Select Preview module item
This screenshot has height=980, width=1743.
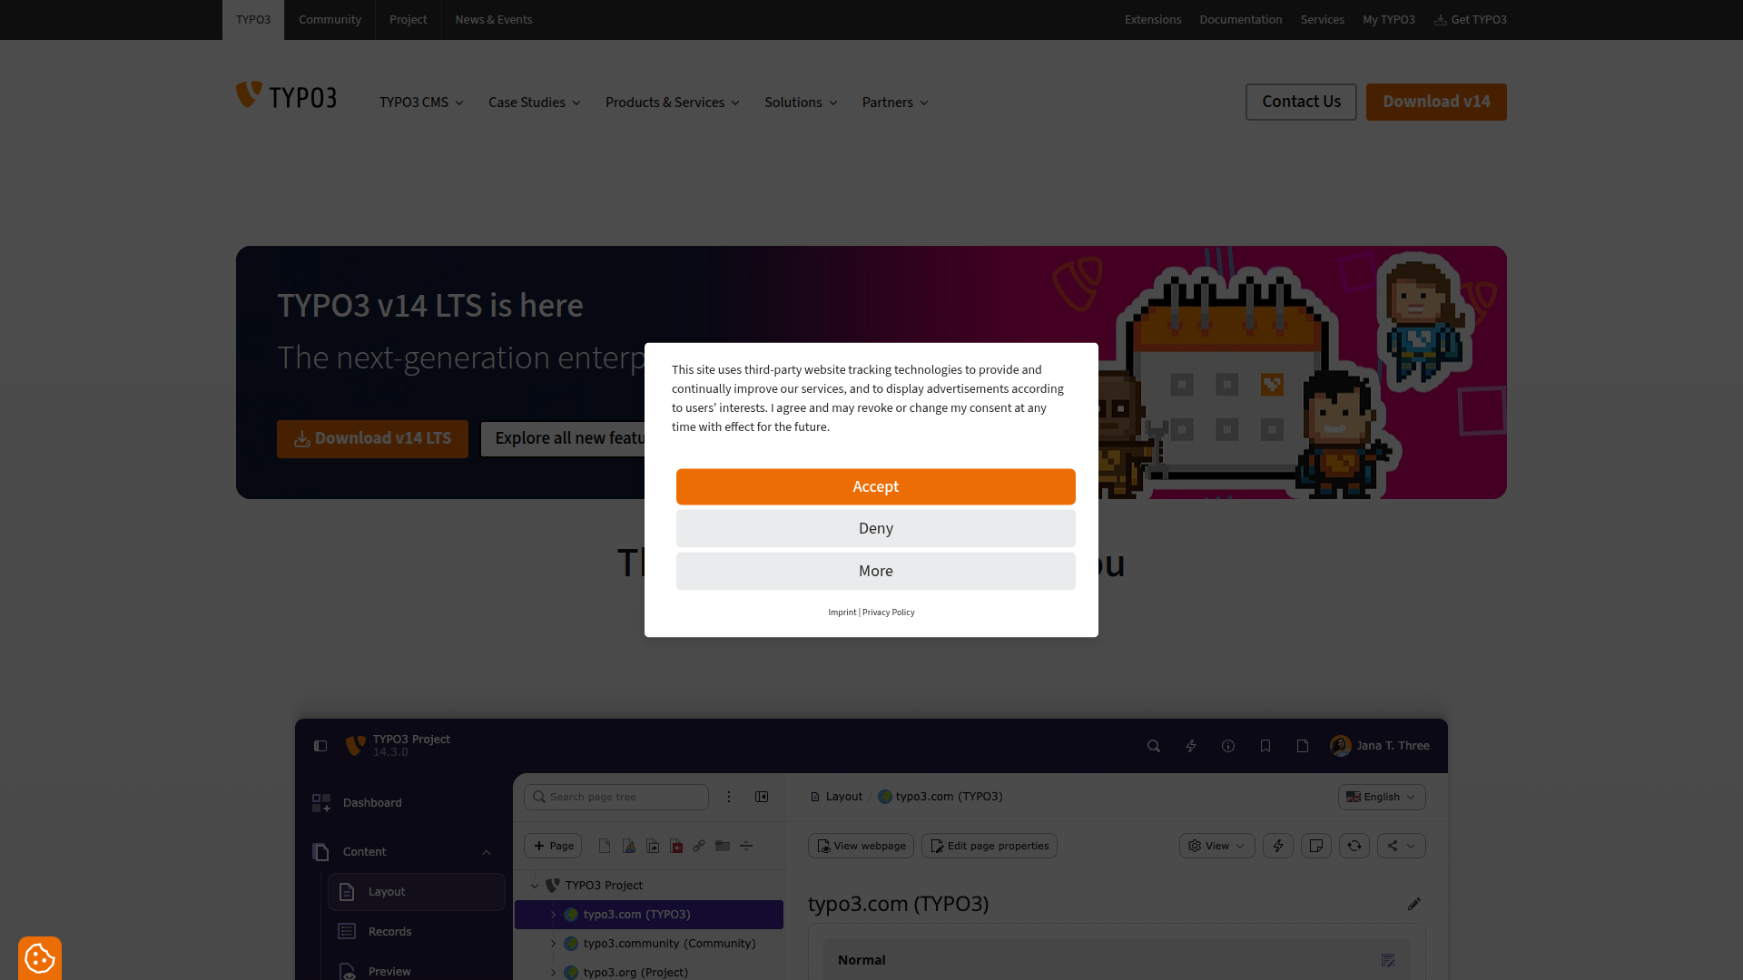tap(417, 970)
